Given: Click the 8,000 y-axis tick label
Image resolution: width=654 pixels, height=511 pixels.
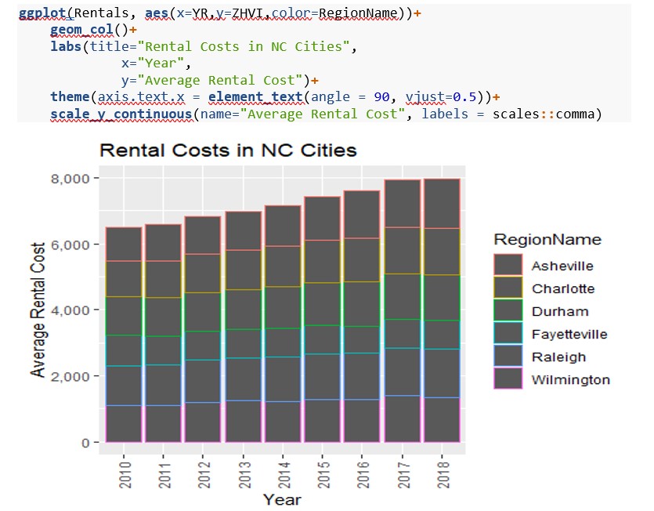Looking at the screenshot, I should click(x=70, y=179).
